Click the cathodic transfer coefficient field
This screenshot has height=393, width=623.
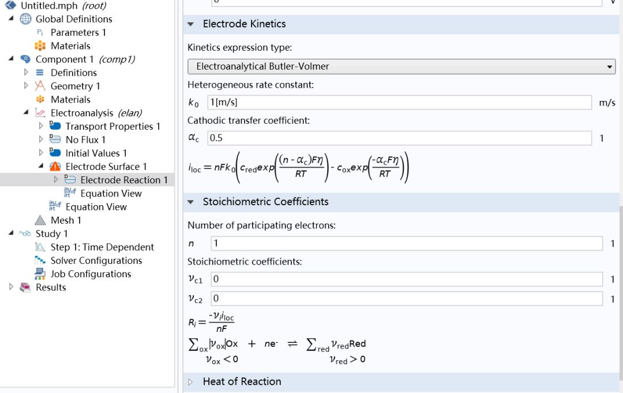399,138
